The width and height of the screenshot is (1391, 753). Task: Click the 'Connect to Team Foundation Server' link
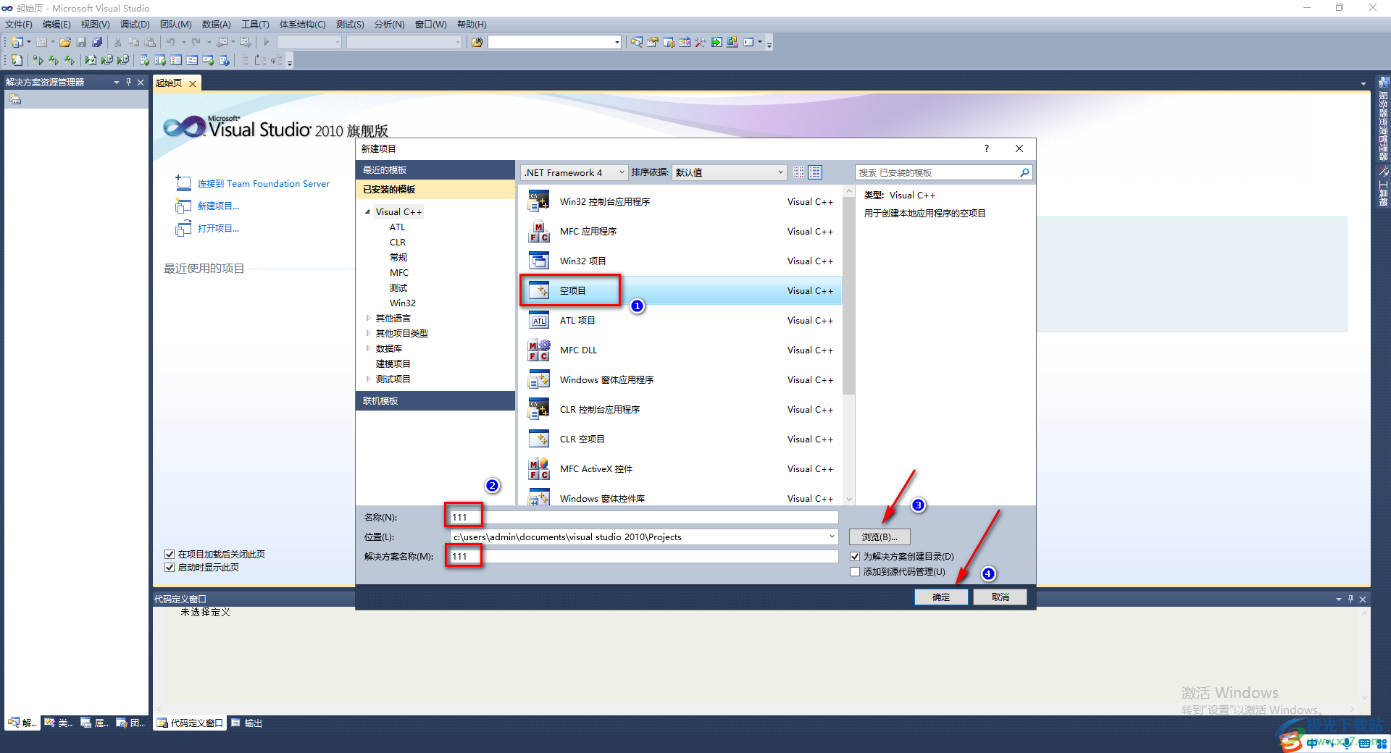tap(264, 184)
